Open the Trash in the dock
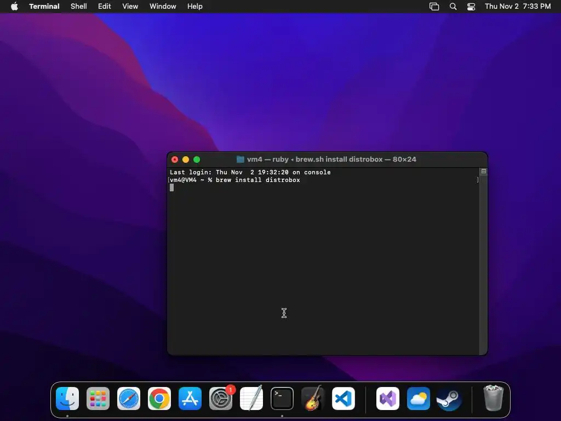 tap(494, 398)
